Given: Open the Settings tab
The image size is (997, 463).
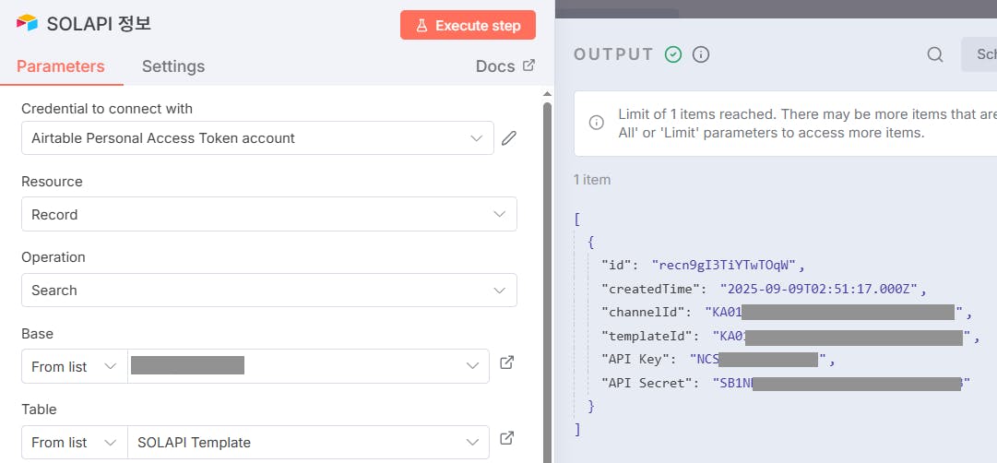Looking at the screenshot, I should click(x=173, y=66).
